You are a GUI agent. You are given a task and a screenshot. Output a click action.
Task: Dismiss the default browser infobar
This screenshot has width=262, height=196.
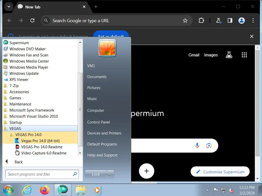pyautogui.click(x=252, y=36)
